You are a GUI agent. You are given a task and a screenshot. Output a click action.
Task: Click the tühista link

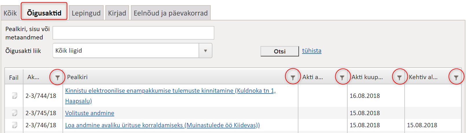point(312,51)
